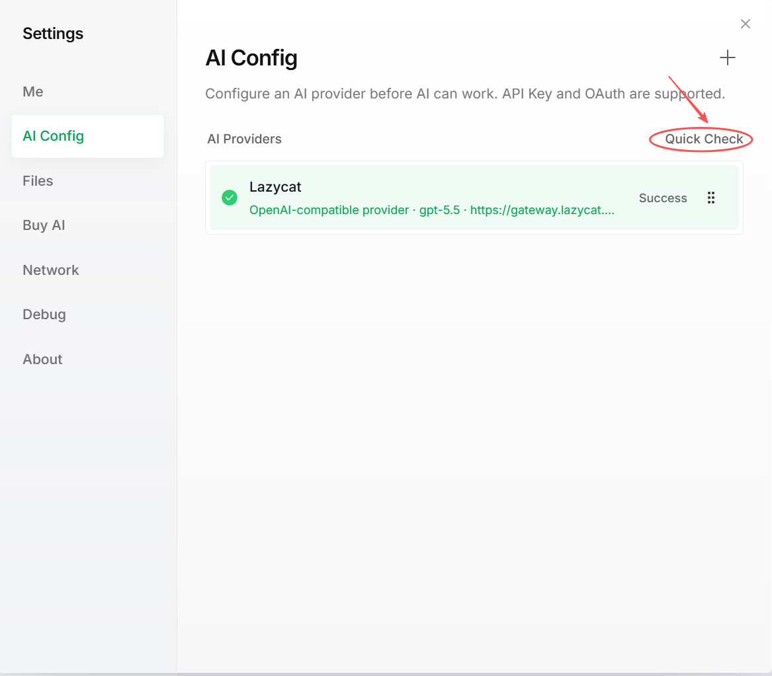
Task: Click the Success status label
Action: (x=663, y=198)
